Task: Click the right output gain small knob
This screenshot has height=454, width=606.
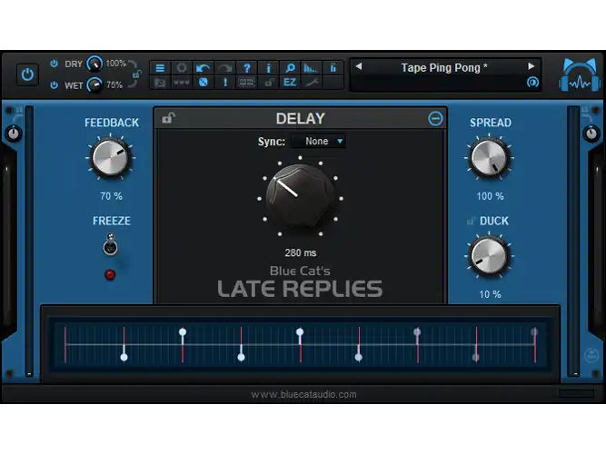Action: point(591,133)
